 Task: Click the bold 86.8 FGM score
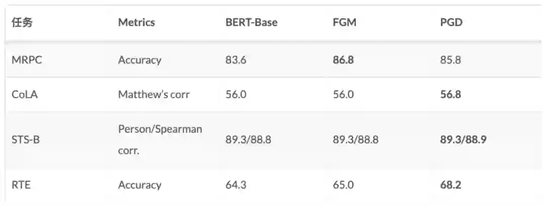coord(343,60)
